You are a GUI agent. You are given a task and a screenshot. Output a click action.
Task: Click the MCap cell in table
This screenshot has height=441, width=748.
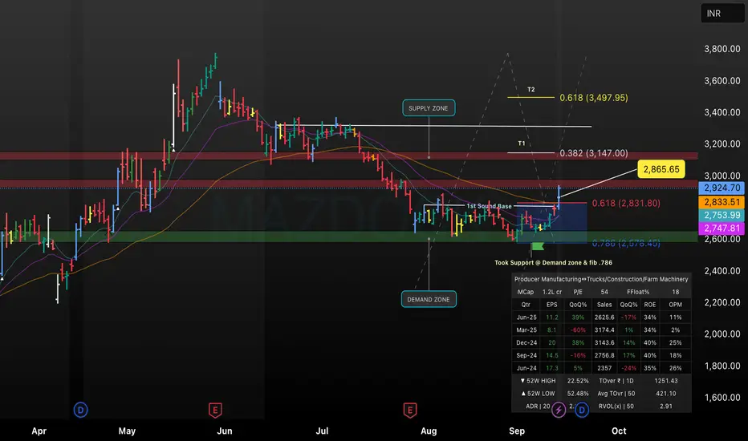[x=526, y=292]
